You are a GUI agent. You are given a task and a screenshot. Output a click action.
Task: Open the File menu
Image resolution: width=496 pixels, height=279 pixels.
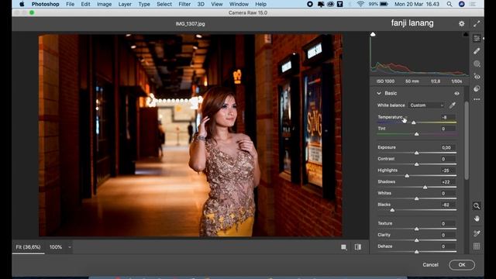pos(71,4)
